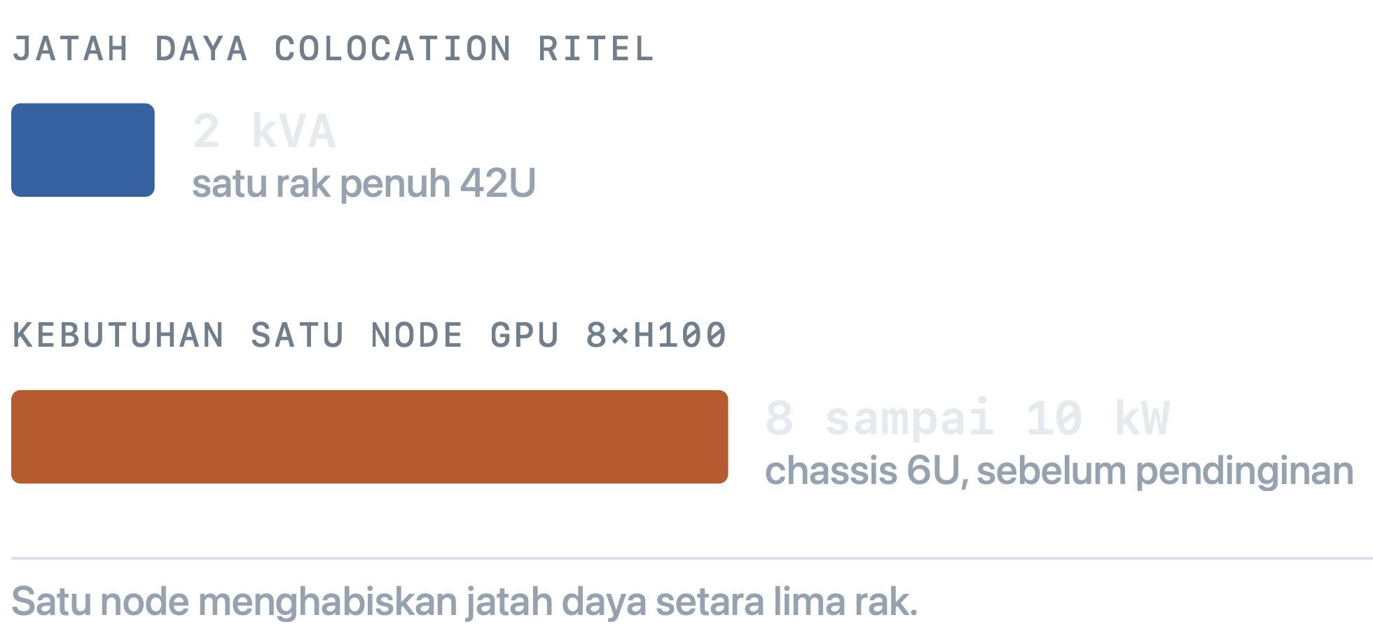This screenshot has width=1373, height=643.
Task: Click the "KEBUTUHAN SATU NODE GPU 8×H100" heading
Action: [x=370, y=335]
